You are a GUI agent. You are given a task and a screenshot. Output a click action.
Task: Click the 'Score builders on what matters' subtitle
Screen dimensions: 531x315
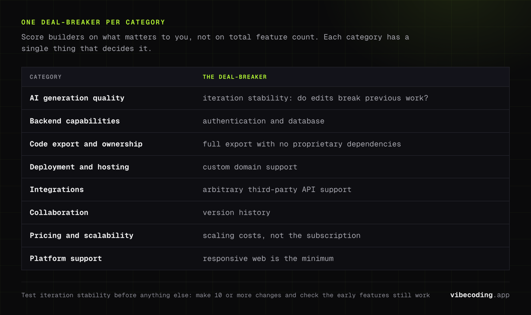tap(215, 43)
